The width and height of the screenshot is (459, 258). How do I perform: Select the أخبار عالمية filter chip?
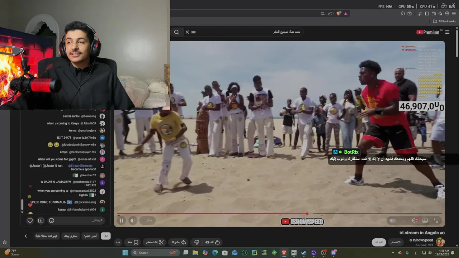tap(90, 236)
